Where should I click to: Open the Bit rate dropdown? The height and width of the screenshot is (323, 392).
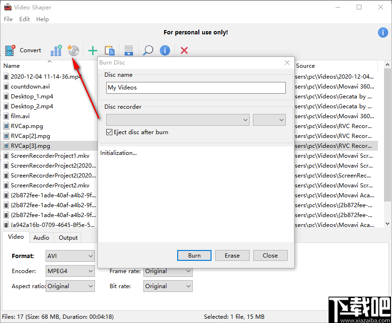(168, 286)
